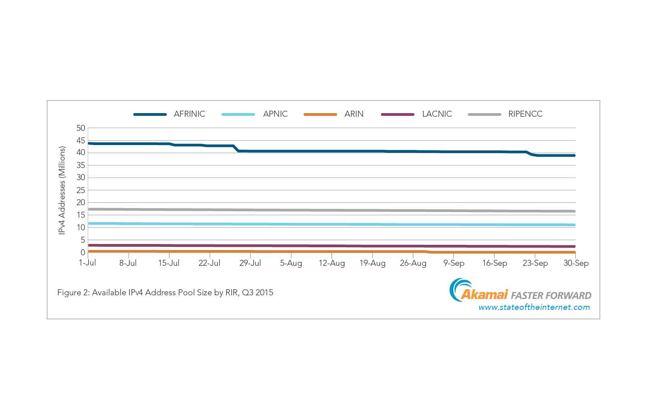Screen dimensions: 647x404
Task: Click the Akamai orange wordmark
Action: [484, 295]
